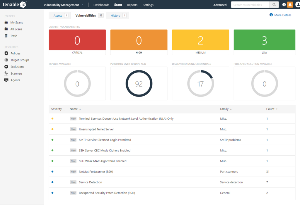Click the Search Vulnerabilities input field

coord(250,5)
